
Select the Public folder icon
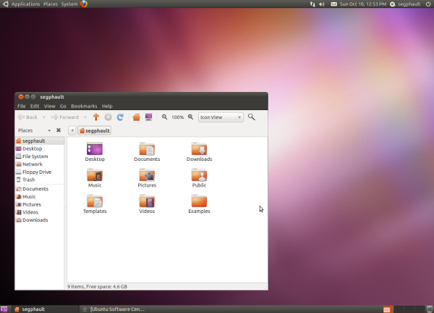point(199,175)
